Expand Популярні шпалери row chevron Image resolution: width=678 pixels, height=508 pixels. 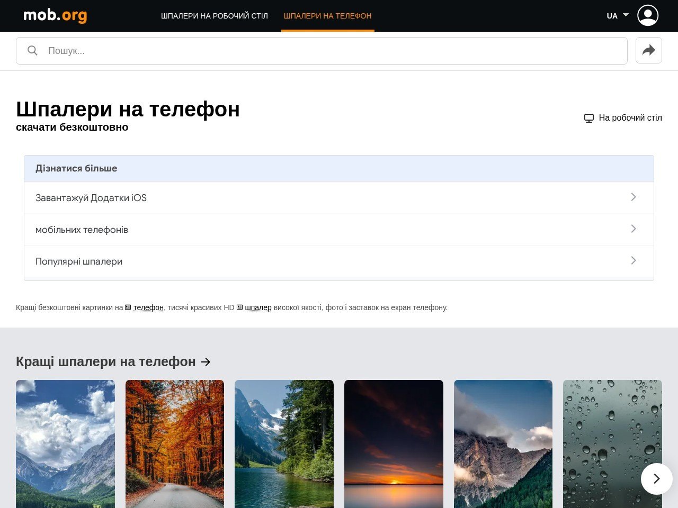coord(634,260)
